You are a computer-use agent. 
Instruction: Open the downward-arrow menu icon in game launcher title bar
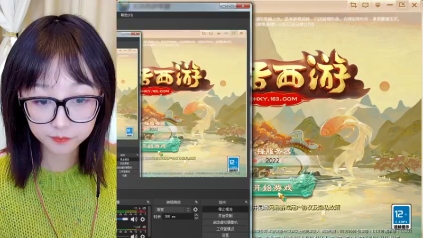(x=378, y=5)
